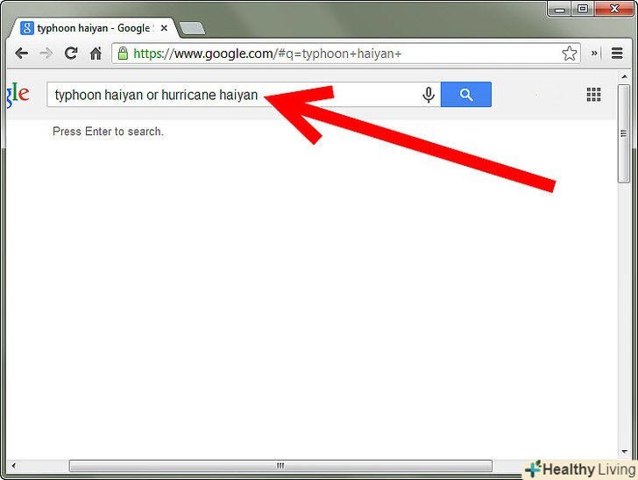Maximize the Chrome window
The width and height of the screenshot is (638, 480).
point(583,9)
